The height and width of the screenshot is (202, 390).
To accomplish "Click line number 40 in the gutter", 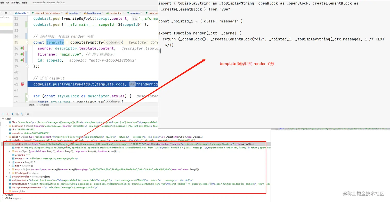I will (16, 72).
